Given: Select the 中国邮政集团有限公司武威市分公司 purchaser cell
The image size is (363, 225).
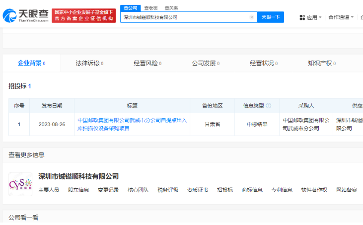Looking at the screenshot, I should (x=306, y=124).
